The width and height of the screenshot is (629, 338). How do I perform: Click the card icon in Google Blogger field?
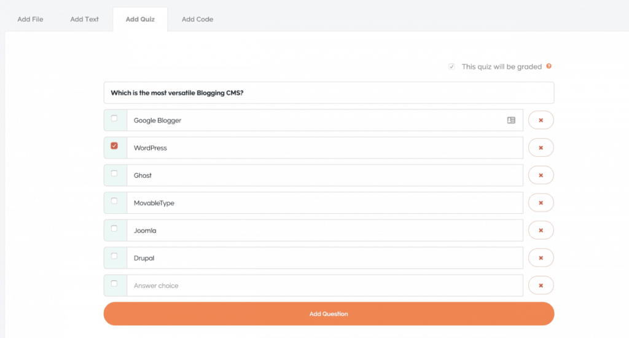pyautogui.click(x=511, y=120)
